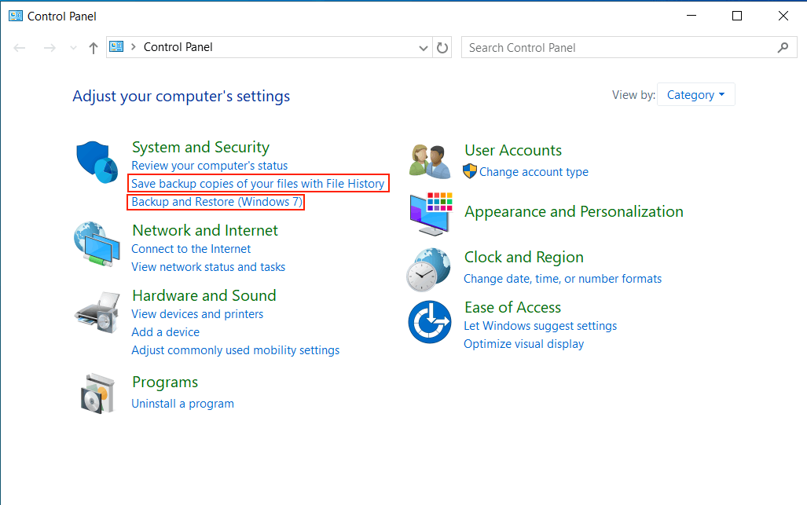Click Uninstall a program
This screenshot has width=807, height=505.
[x=183, y=404]
